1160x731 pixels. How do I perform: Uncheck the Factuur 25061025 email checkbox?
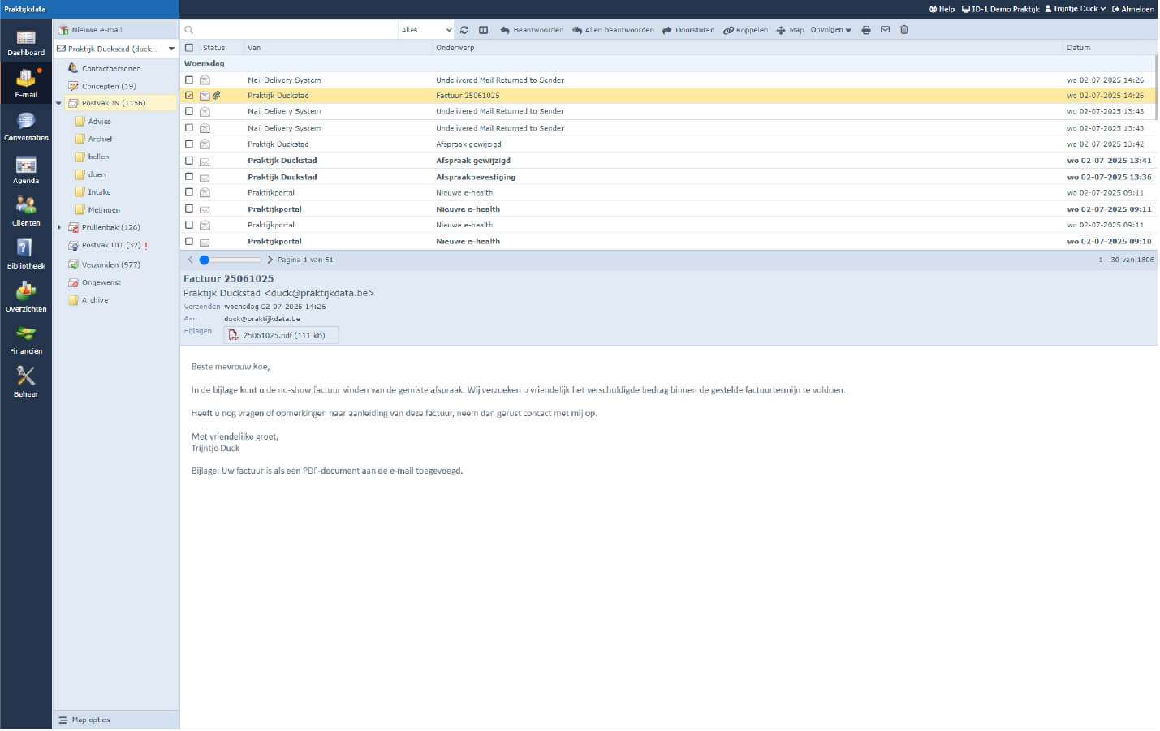pyautogui.click(x=189, y=96)
